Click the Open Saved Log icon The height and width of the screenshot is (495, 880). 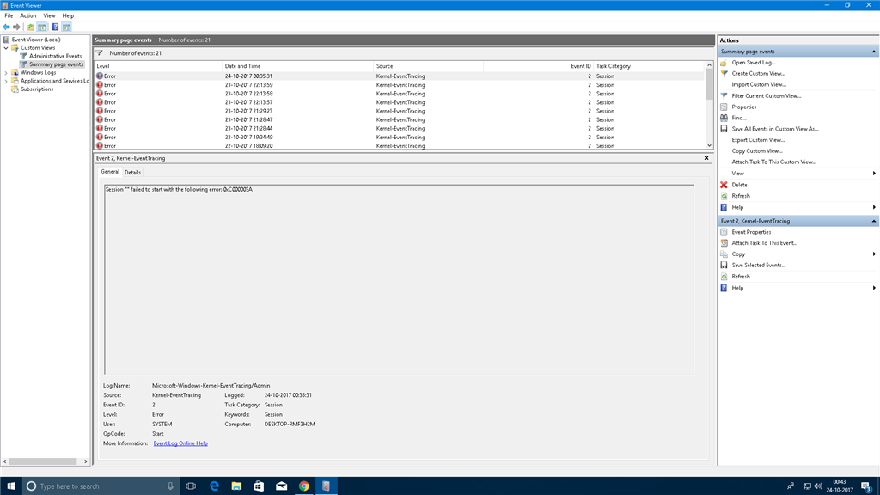tap(724, 62)
